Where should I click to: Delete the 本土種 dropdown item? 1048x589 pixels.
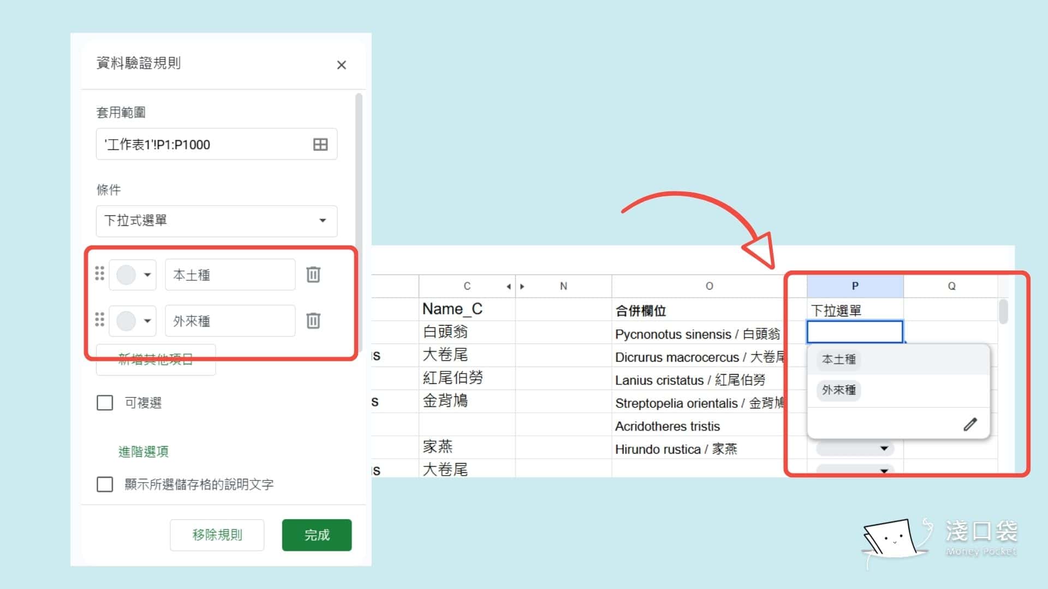(x=313, y=274)
